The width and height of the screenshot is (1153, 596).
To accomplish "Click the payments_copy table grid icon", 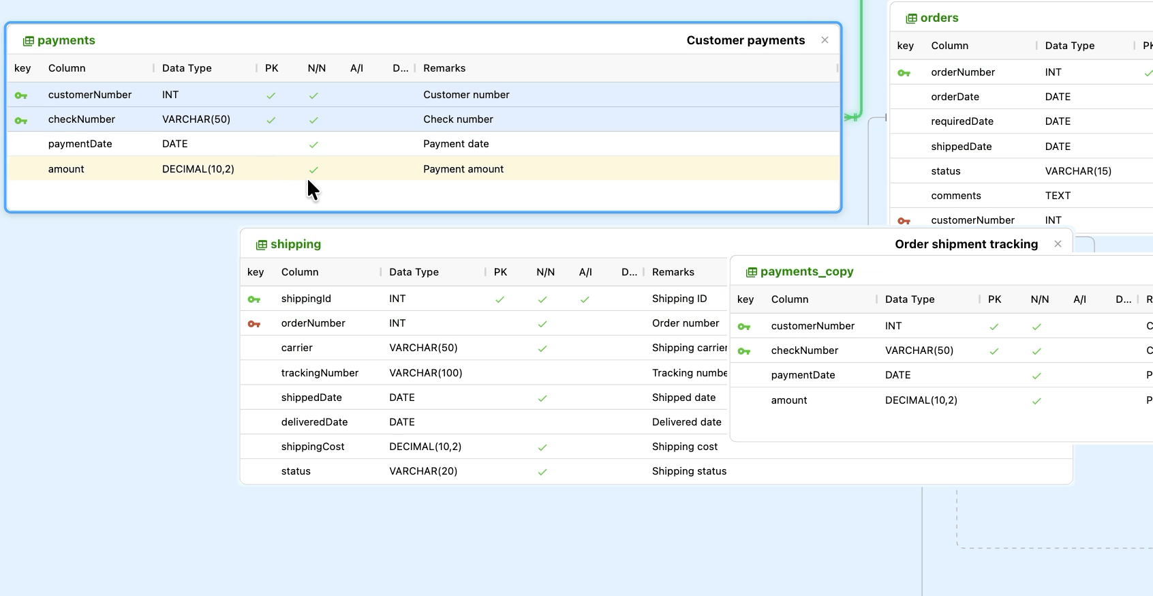I will point(752,272).
